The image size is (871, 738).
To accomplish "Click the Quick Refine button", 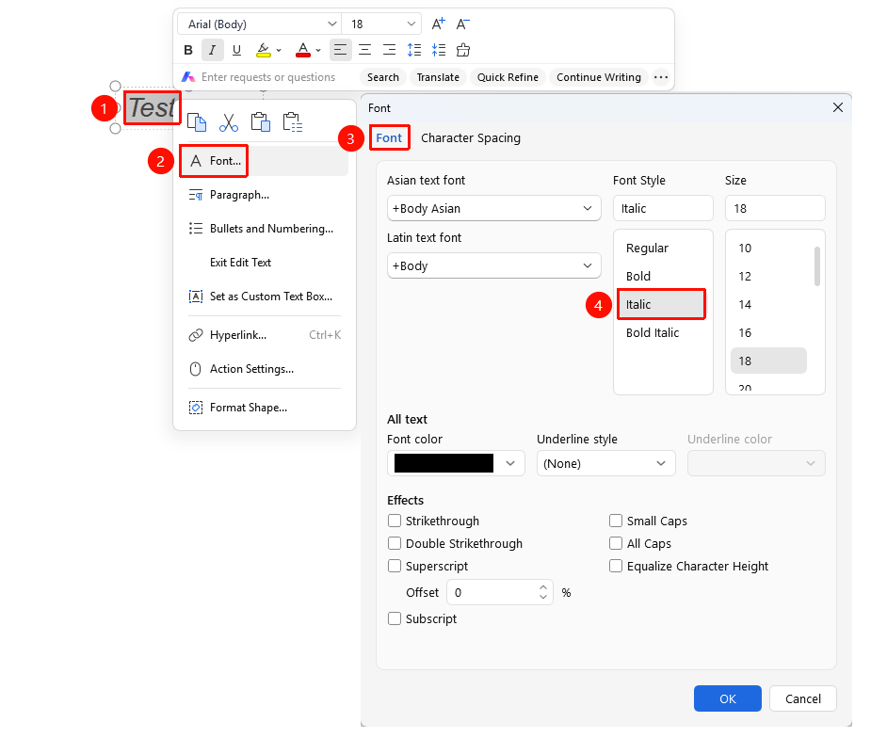I will coord(508,77).
